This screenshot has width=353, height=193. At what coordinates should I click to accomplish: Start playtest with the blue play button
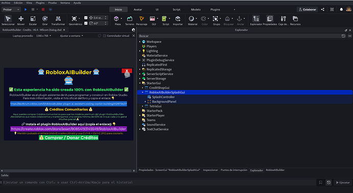[26, 9]
